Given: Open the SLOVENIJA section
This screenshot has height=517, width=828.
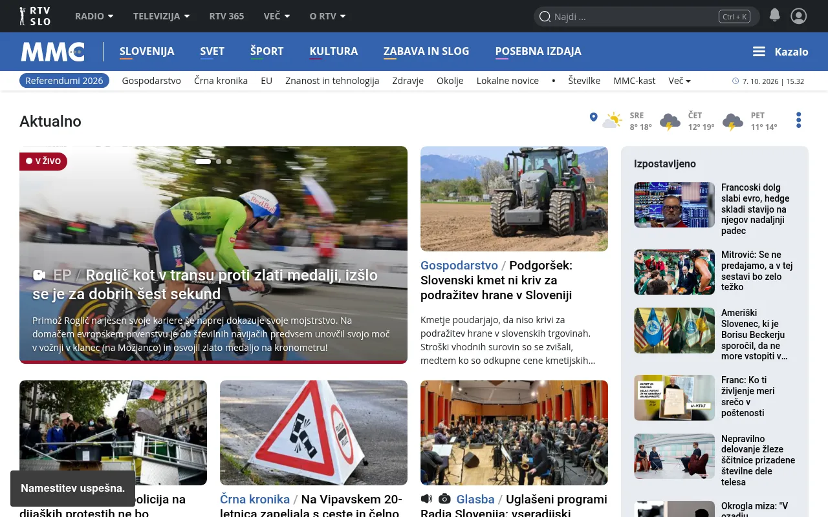Looking at the screenshot, I should (147, 52).
